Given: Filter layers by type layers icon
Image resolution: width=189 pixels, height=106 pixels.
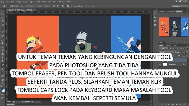Looking at the screenshot, I should click(x=177, y=48).
